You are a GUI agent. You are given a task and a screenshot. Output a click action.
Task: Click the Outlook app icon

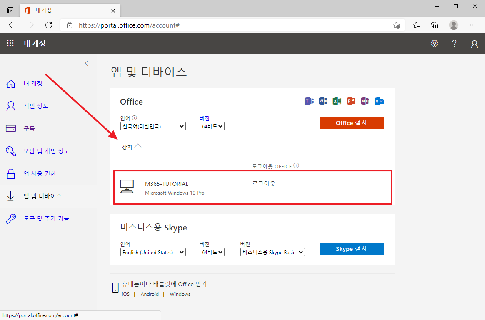(379, 101)
